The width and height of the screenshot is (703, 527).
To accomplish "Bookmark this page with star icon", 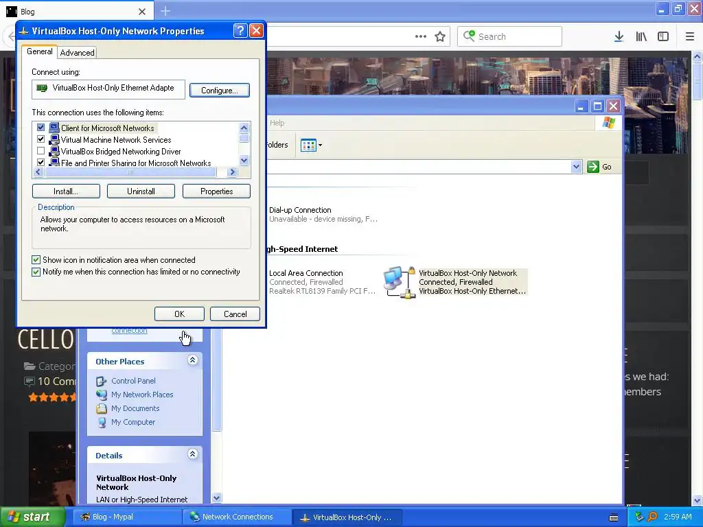I will pos(440,36).
